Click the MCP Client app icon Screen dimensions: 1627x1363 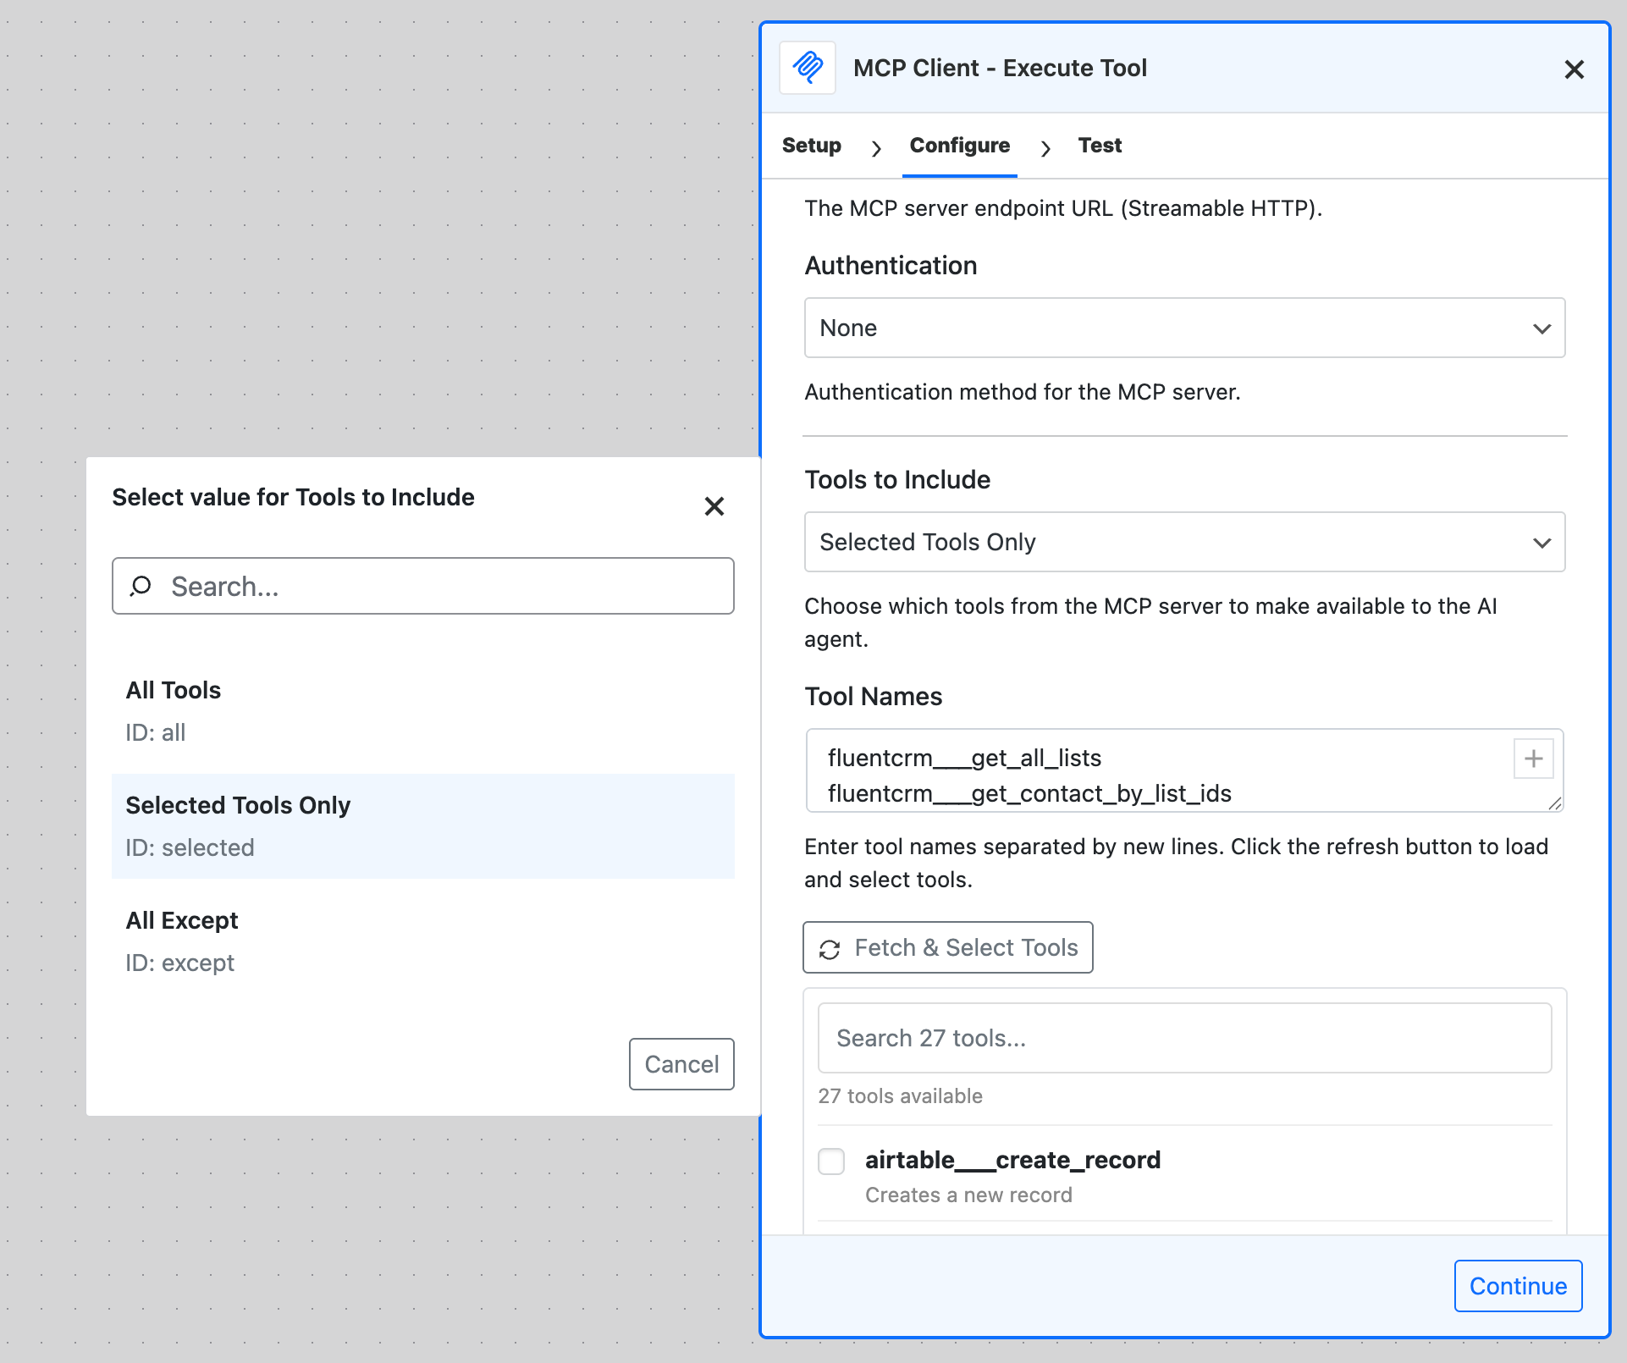(x=808, y=68)
